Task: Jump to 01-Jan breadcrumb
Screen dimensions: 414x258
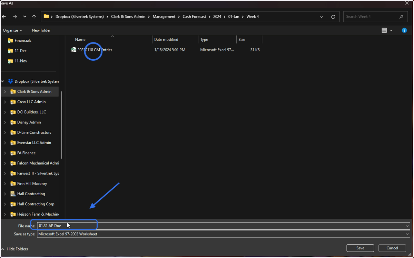Action: (x=234, y=17)
